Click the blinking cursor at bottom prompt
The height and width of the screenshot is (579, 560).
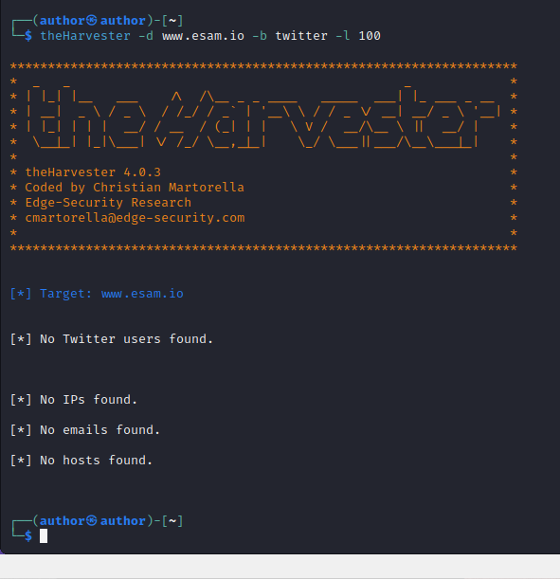tap(44, 535)
